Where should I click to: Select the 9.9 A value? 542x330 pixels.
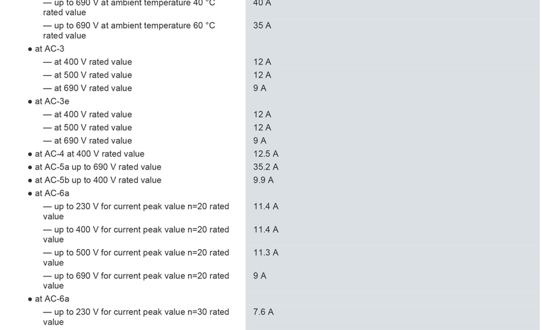(x=263, y=180)
